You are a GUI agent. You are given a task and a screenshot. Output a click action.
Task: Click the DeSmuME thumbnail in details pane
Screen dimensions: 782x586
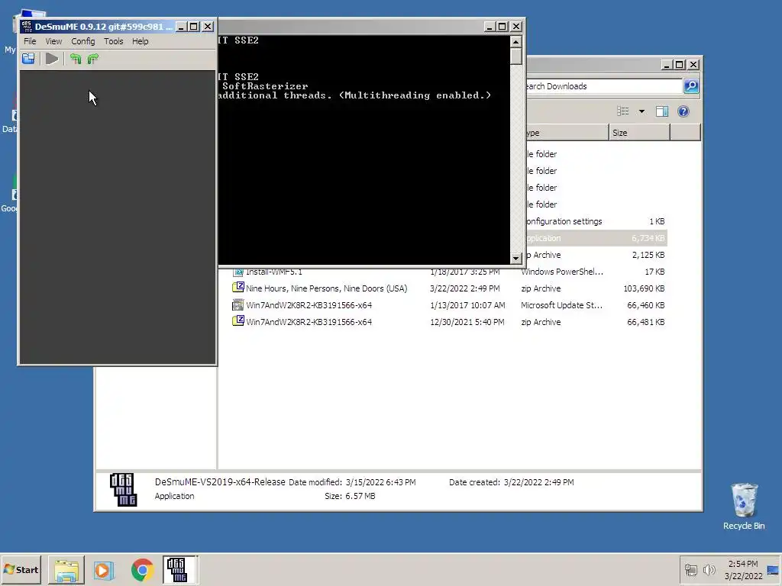(123, 490)
